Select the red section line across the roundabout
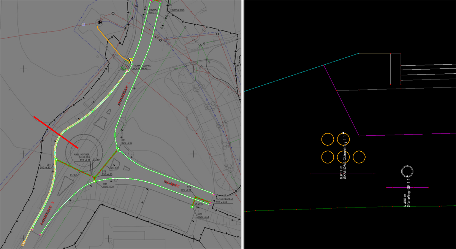 [x=56, y=132]
